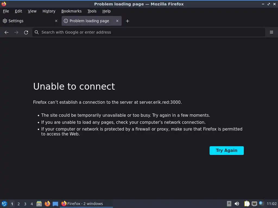Viewport: 278px width, 208px height.
Task: Open the volume control tray icon
Action: 237,204
